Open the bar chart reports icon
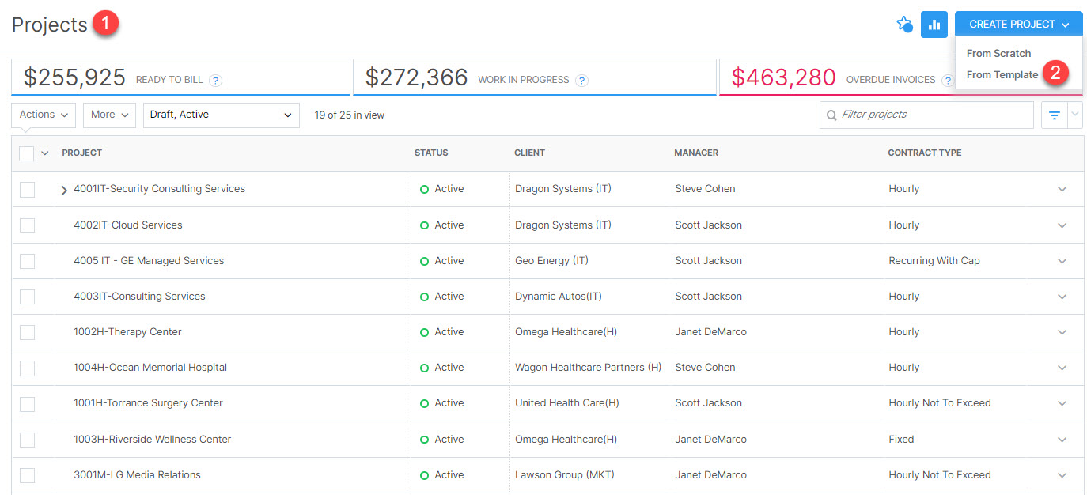The image size is (1087, 495). 934,25
